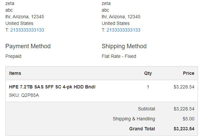The height and width of the screenshot is (138, 202).
Task: Click the Flat Rate - Fixed text
Action: (119, 56)
